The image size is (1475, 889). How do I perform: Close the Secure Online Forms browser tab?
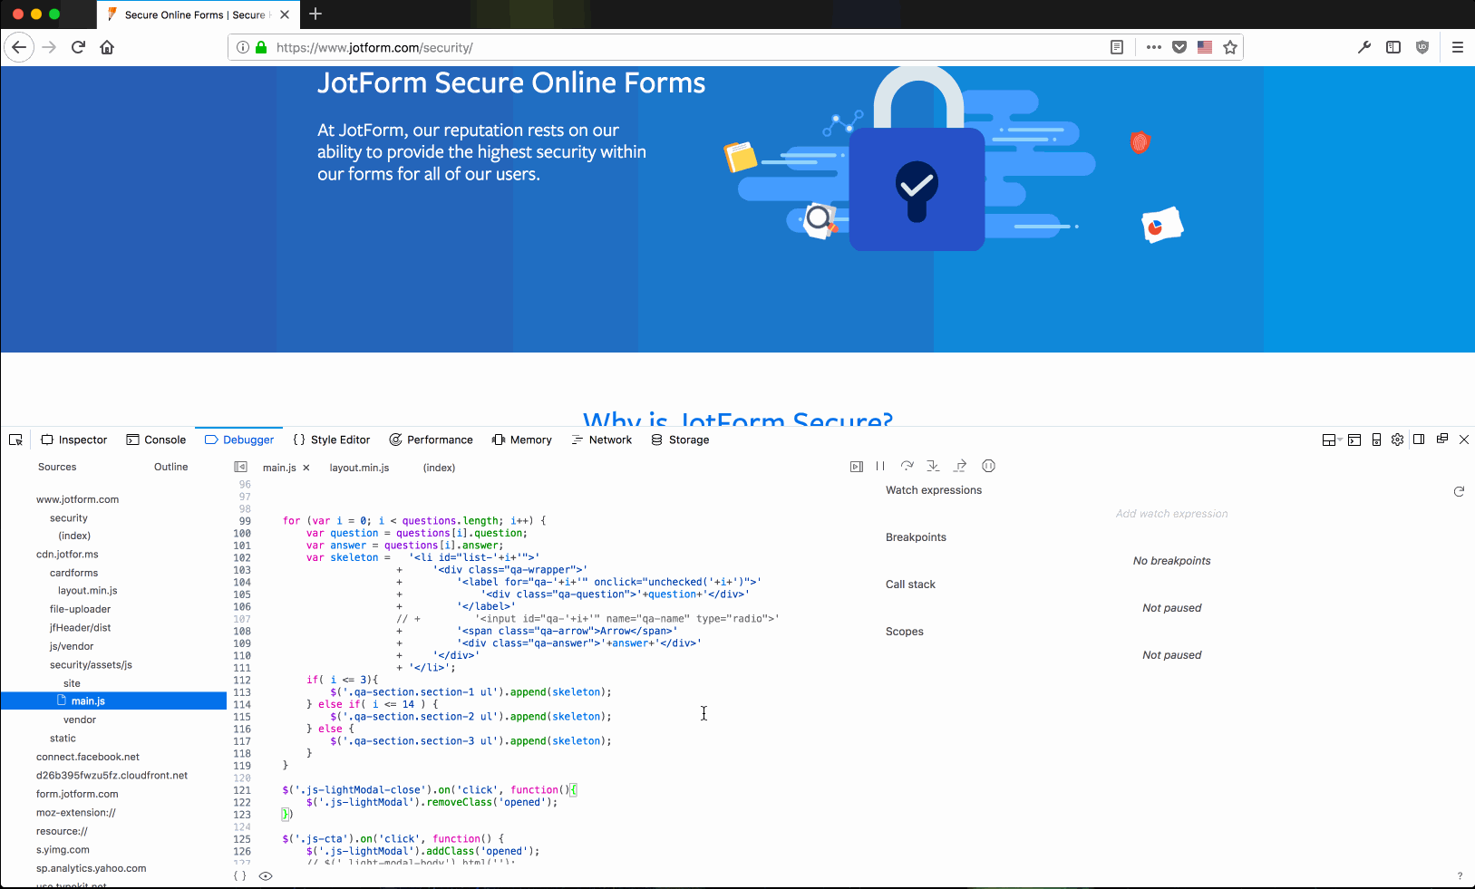click(285, 14)
